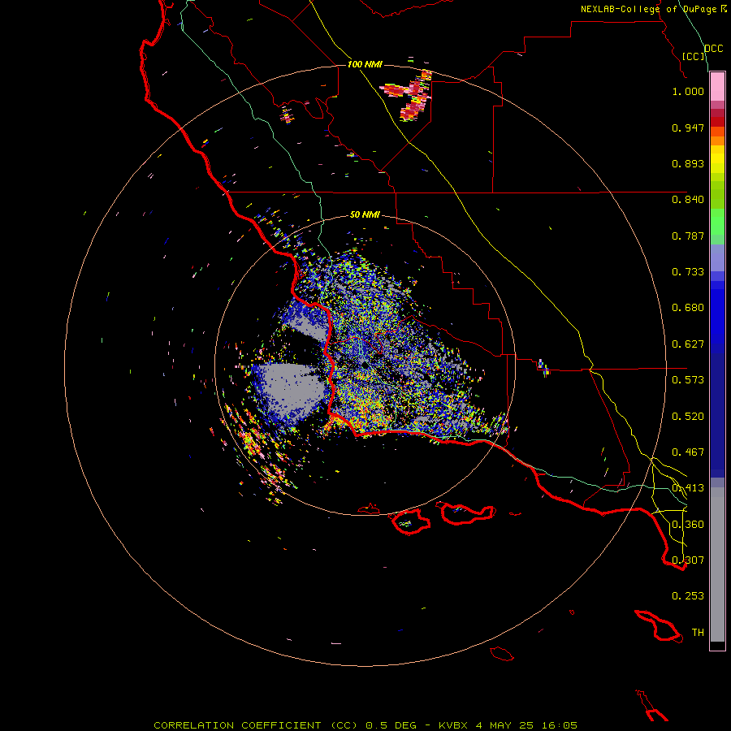Image resolution: width=731 pixels, height=731 pixels.
Task: Click the "NEXLAB-College of DuPage" text
Action: [650, 9]
